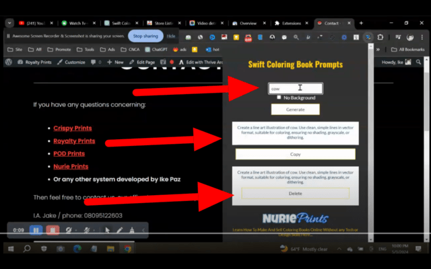The height and width of the screenshot is (269, 431).
Task: Open the hot bookmark
Action: (x=213, y=49)
